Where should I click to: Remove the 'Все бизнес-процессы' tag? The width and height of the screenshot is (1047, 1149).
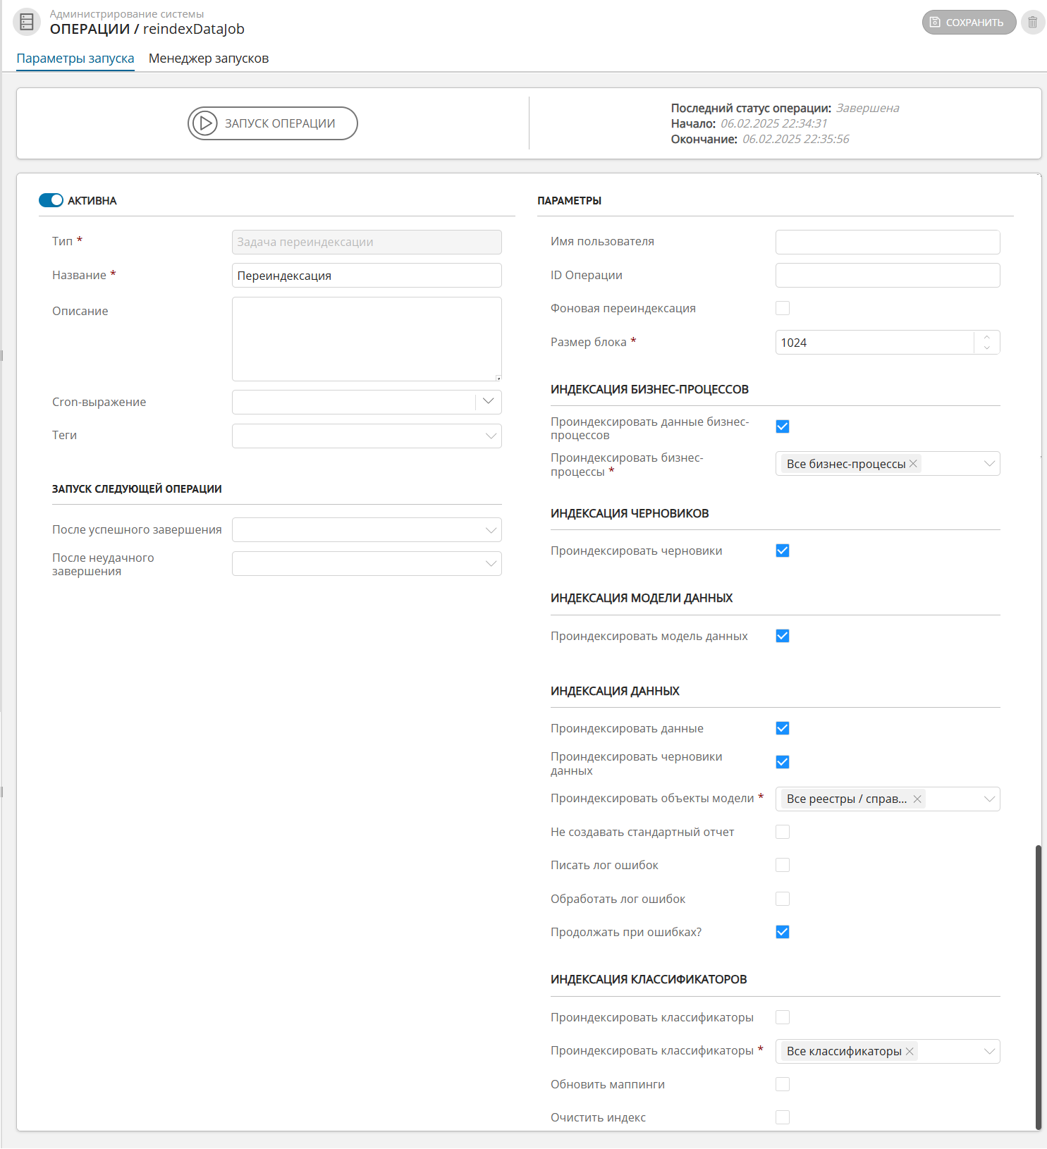coord(913,464)
